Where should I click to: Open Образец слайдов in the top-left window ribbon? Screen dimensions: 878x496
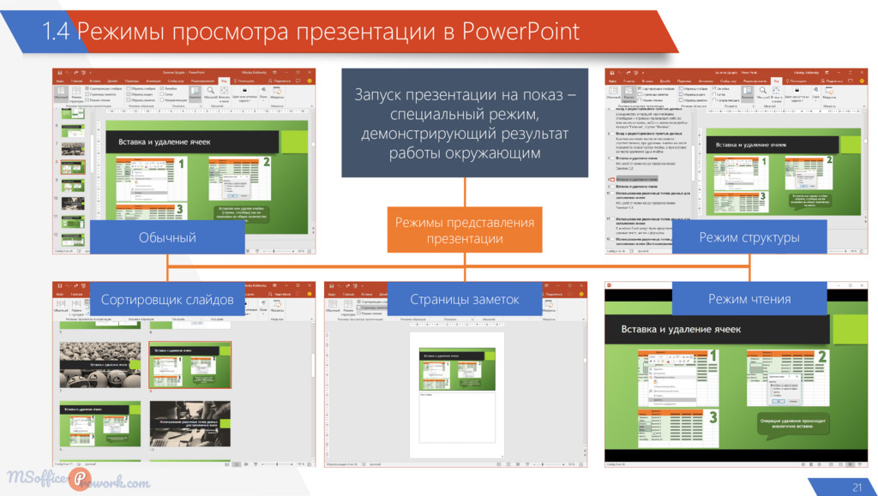pyautogui.click(x=141, y=88)
